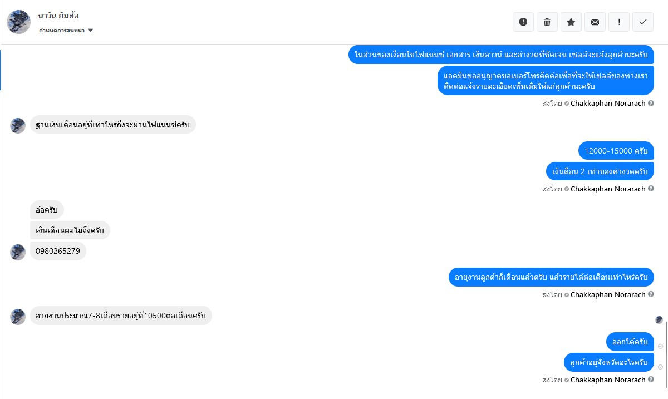Mark conversation as unread with envelope icon

595,22
